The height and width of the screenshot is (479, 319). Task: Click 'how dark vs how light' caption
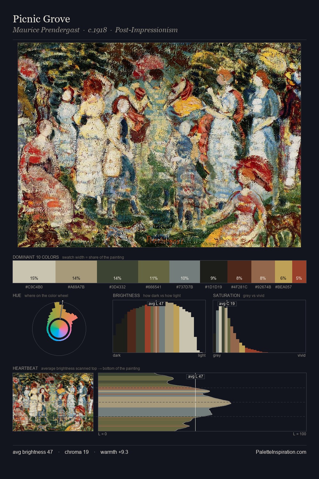pyautogui.click(x=162, y=296)
